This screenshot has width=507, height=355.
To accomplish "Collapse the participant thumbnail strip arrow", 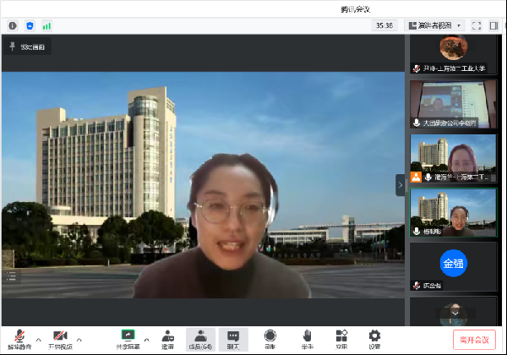I will [401, 184].
